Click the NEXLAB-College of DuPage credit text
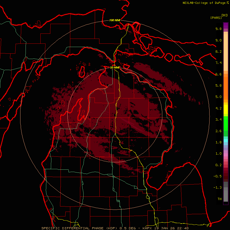This screenshot has height=230, width=230. pos(205,3)
